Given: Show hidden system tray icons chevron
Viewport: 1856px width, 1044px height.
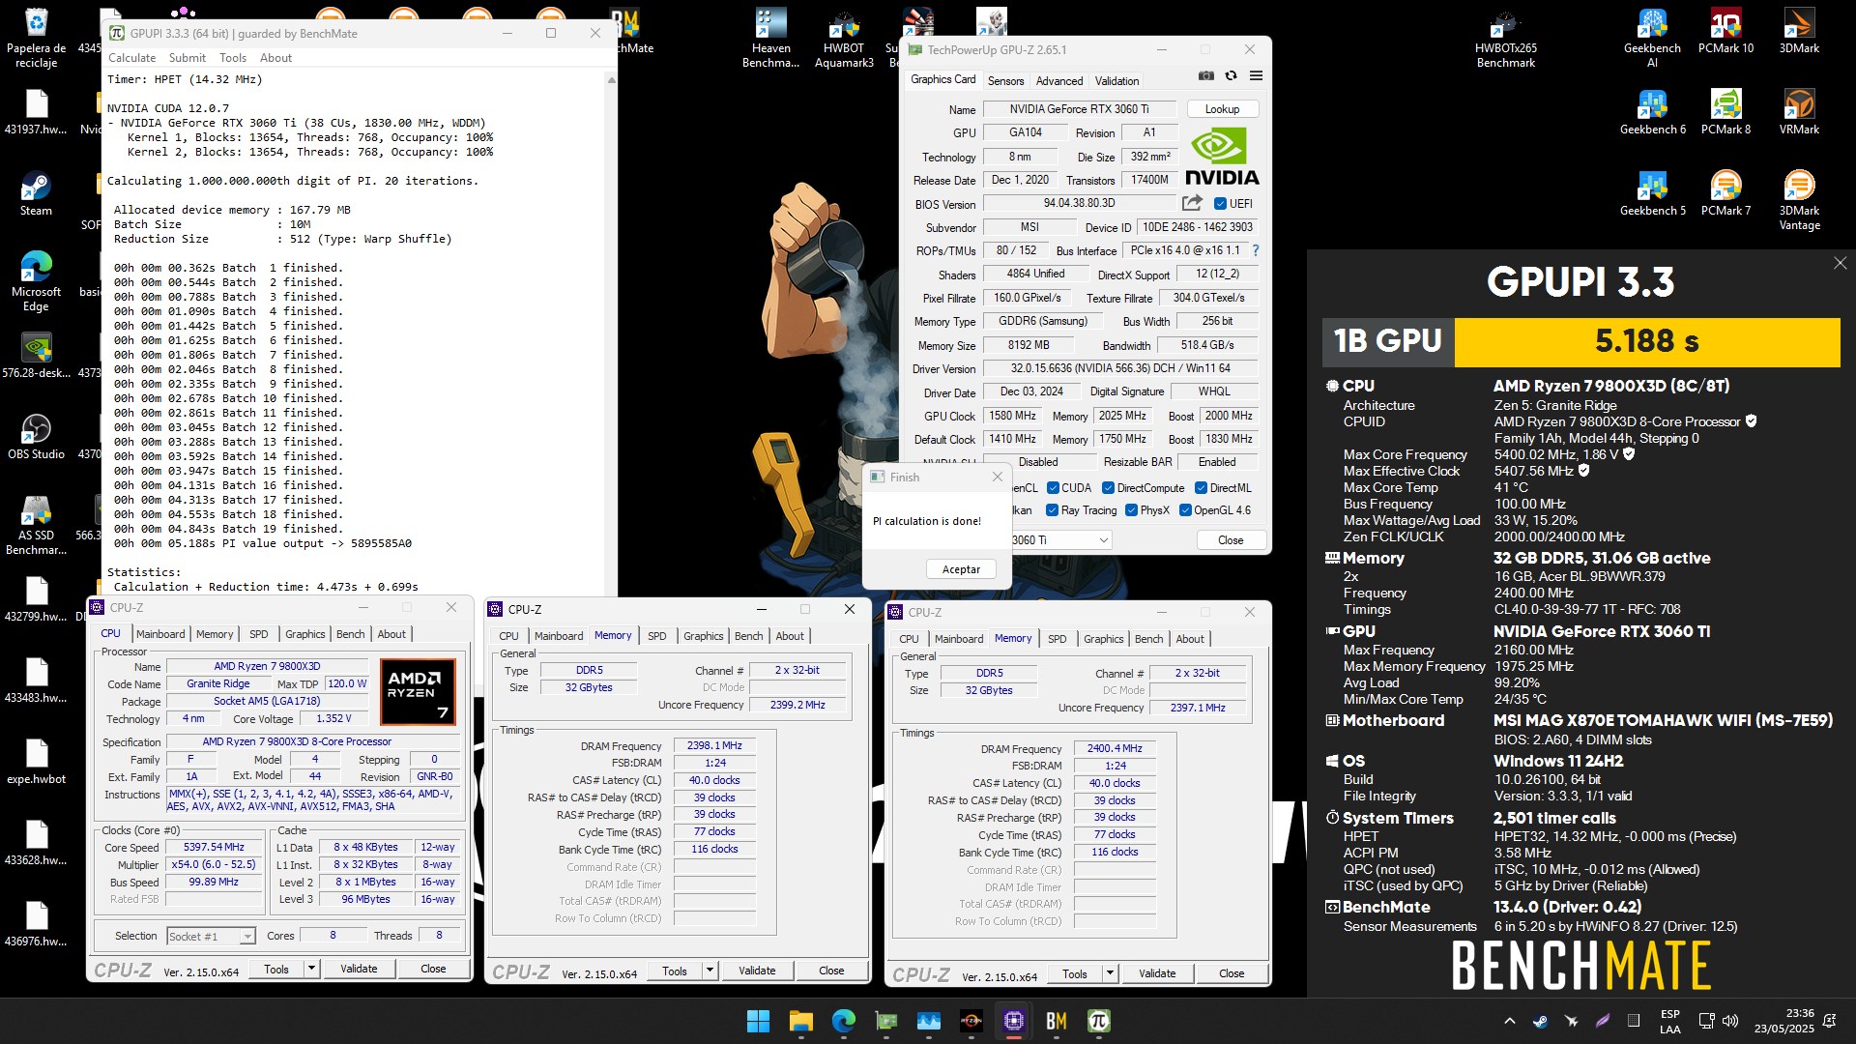Looking at the screenshot, I should tap(1509, 1021).
